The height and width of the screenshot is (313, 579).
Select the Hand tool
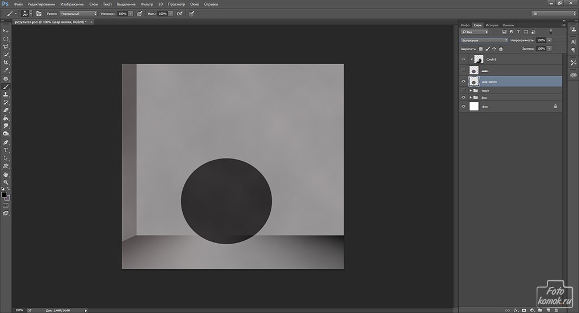(6, 174)
